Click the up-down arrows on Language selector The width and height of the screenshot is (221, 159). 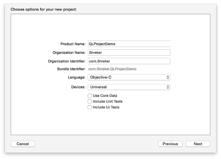(168, 77)
